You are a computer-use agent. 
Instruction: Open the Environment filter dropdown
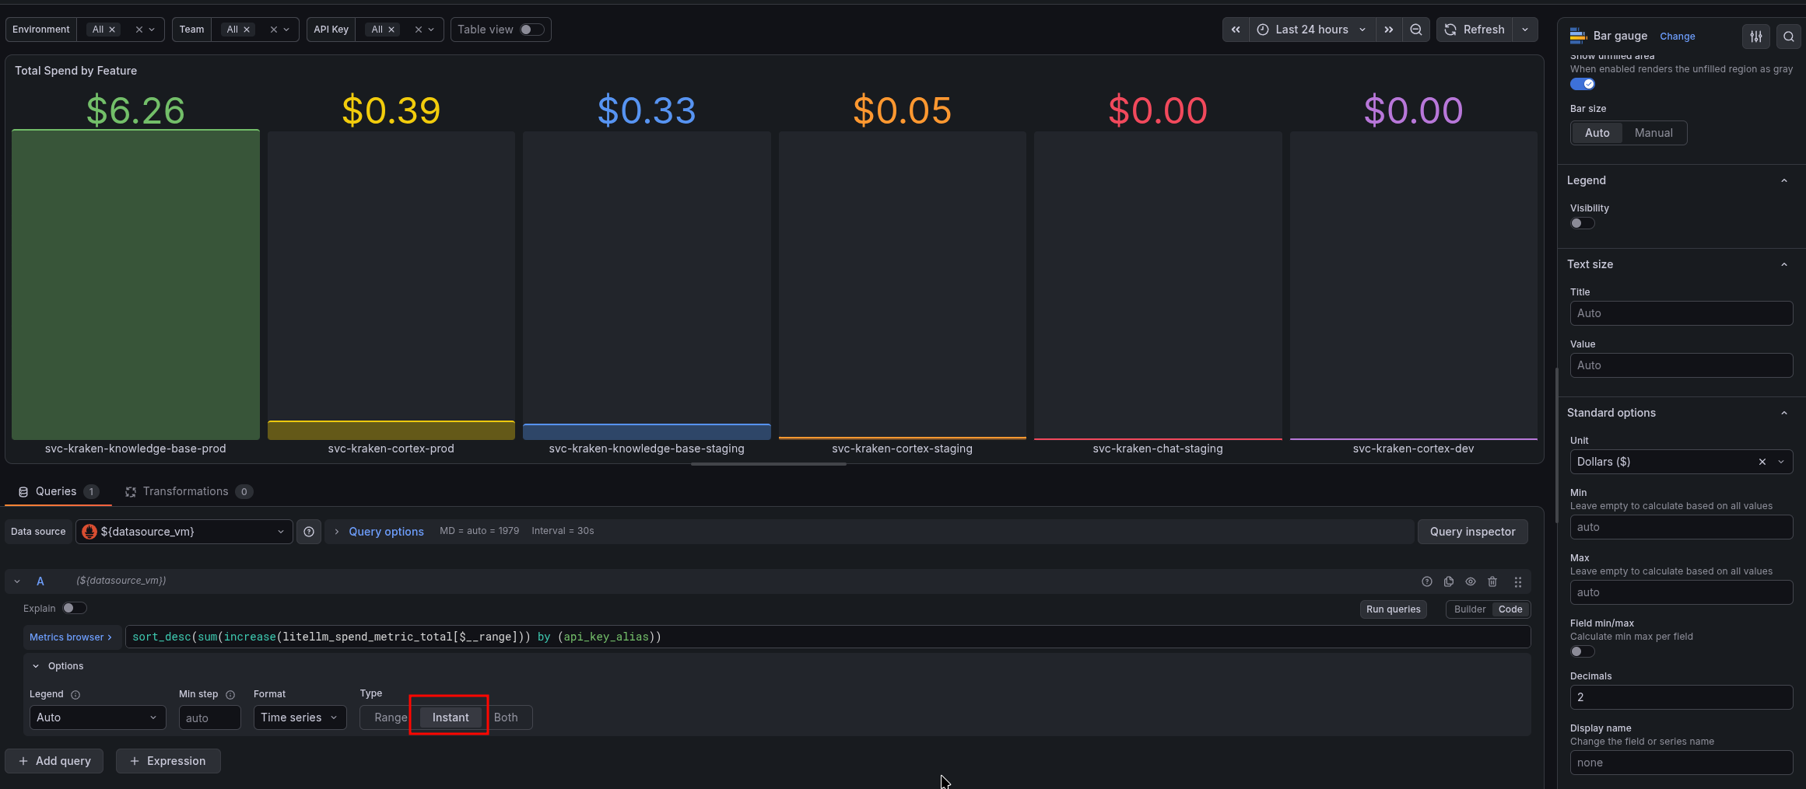click(x=152, y=30)
